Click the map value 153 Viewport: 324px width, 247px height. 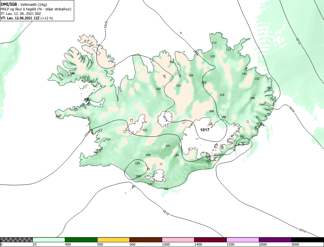coord(158,89)
